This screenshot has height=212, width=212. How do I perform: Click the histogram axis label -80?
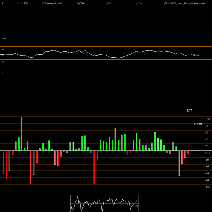207,180
